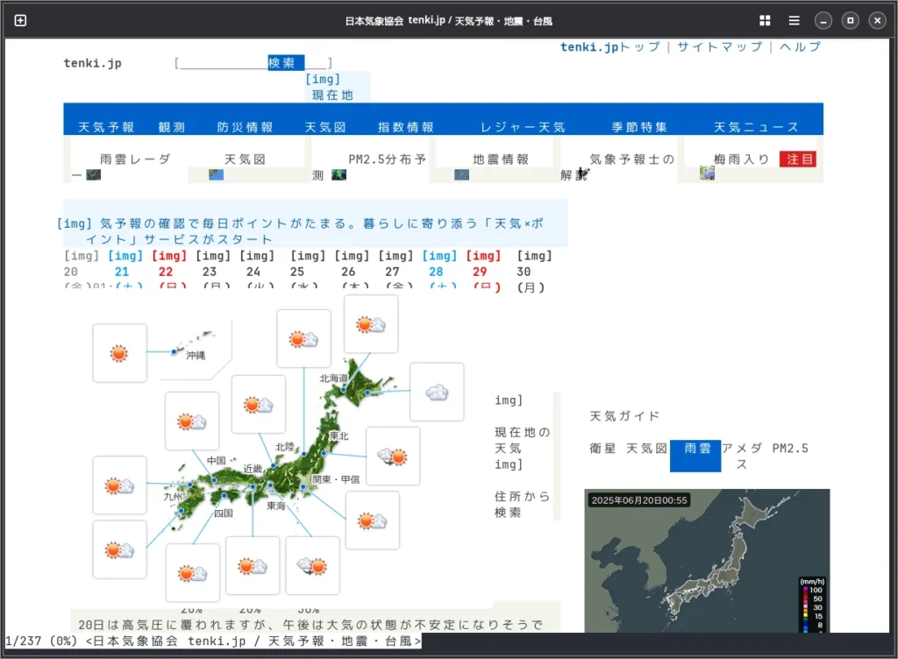
Task: Click the hydrangea image under 梅雨入り
Action: point(707,173)
